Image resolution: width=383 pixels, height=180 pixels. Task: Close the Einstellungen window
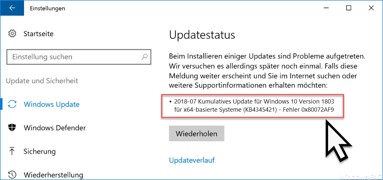pos(371,8)
